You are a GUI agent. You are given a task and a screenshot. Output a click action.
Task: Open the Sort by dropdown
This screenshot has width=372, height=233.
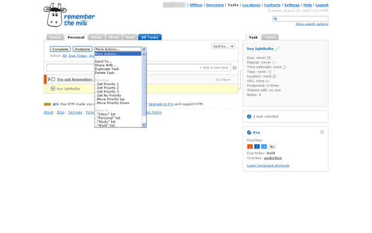pyautogui.click(x=223, y=46)
